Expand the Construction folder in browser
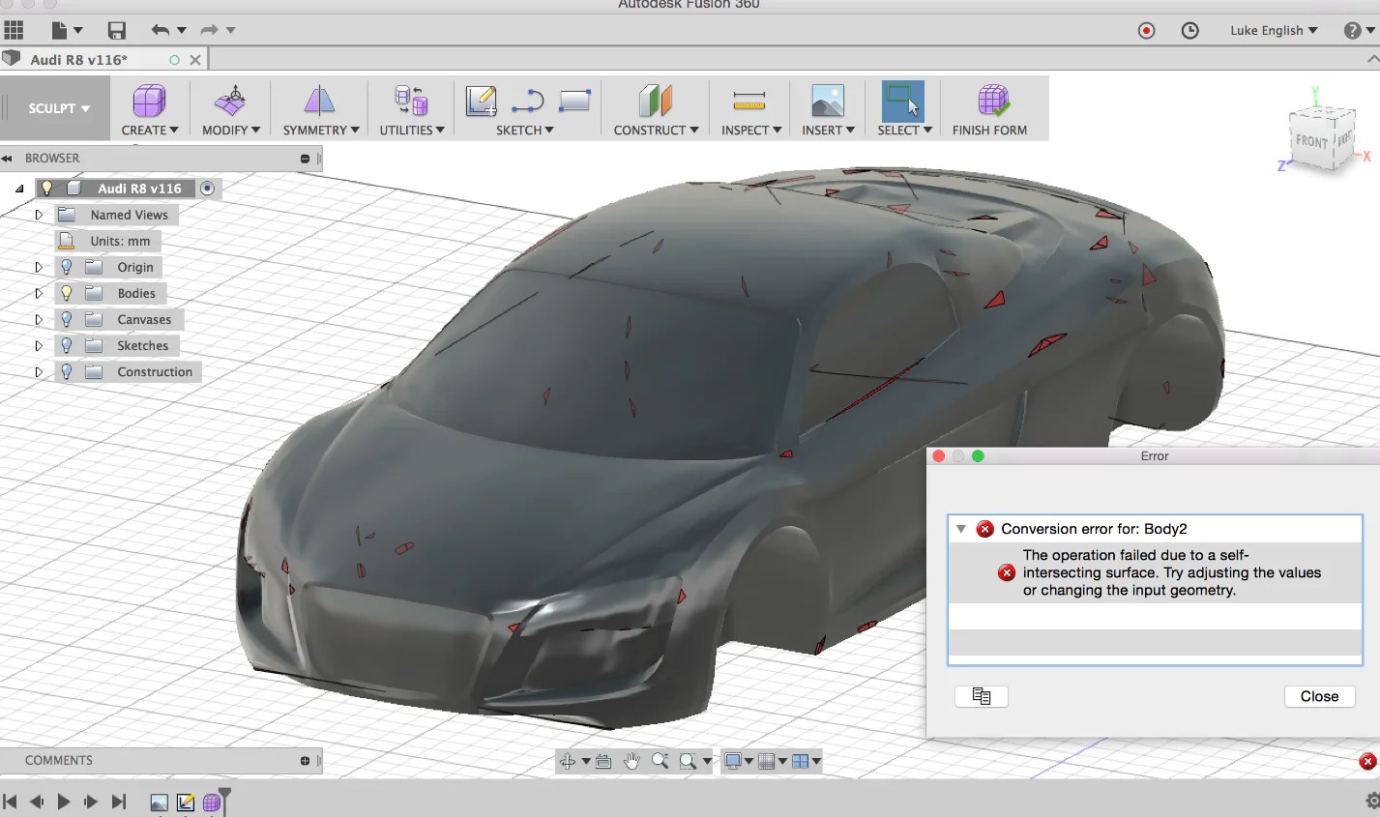This screenshot has height=817, width=1380. 39,371
